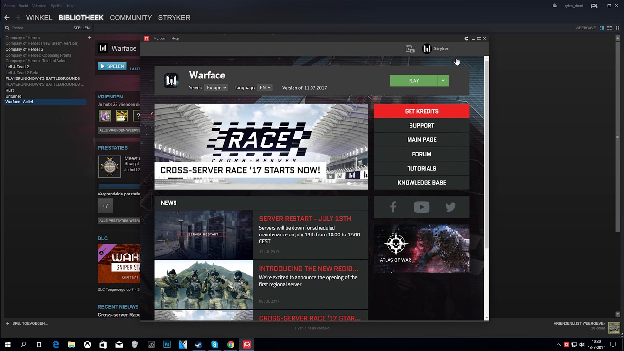624x351 pixels.
Task: Select Rust in Steam game list
Action: click(x=10, y=90)
